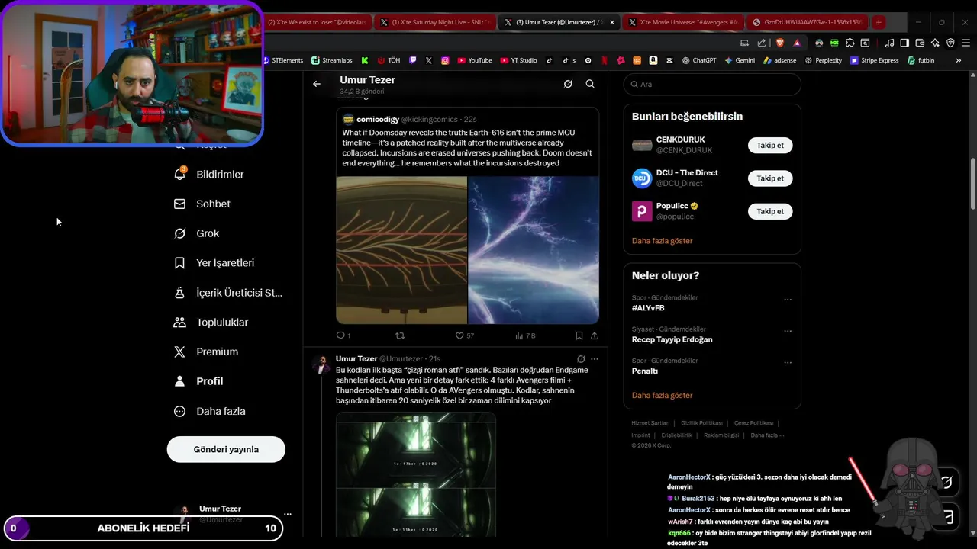Click Daha fazla göster under Neler oluyor
This screenshot has height=549, width=977.
663,396
